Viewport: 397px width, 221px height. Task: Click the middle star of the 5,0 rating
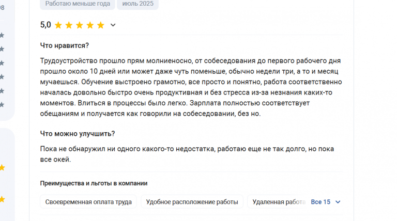80,25
